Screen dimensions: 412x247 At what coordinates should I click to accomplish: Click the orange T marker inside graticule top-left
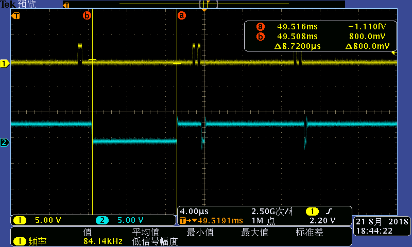click(x=15, y=16)
